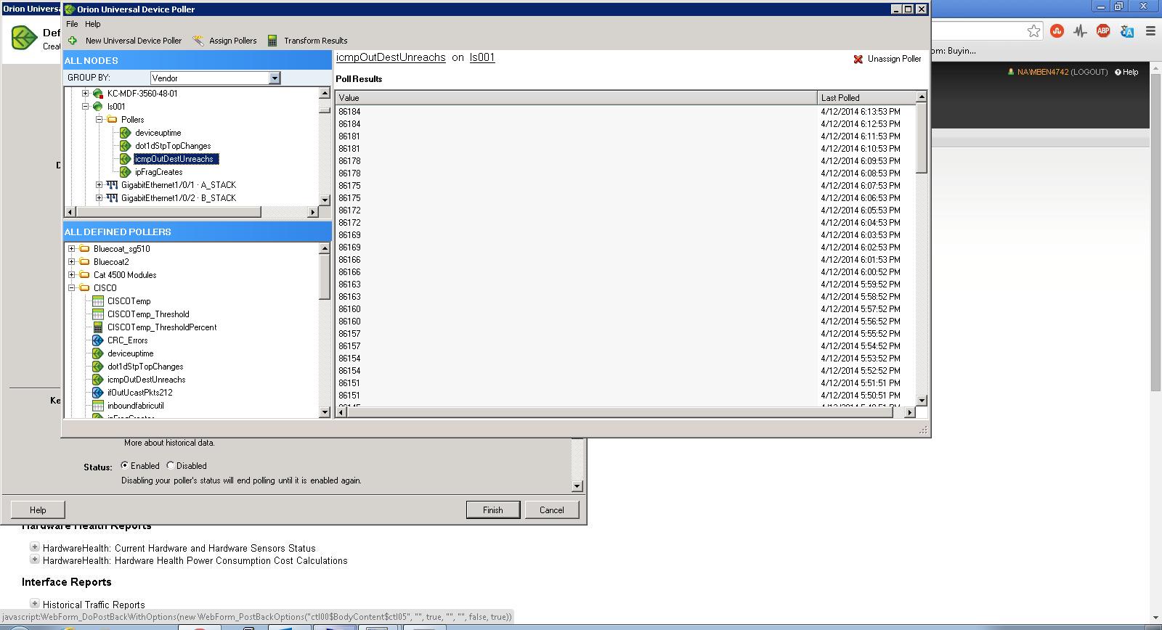Click scroll down arrow in poll results
Screen dimensions: 1162x630
922,400
